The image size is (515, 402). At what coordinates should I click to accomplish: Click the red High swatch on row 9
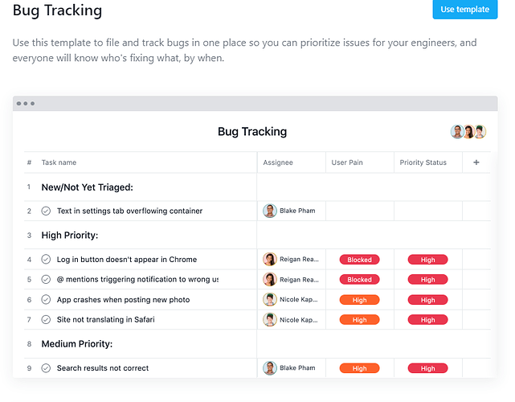[427, 368]
